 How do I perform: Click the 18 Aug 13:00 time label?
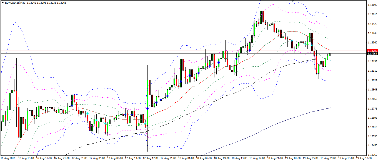click(x=239, y=159)
